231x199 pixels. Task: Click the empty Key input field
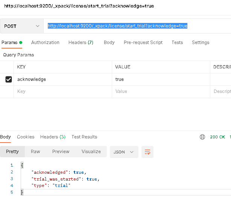pos(63,91)
